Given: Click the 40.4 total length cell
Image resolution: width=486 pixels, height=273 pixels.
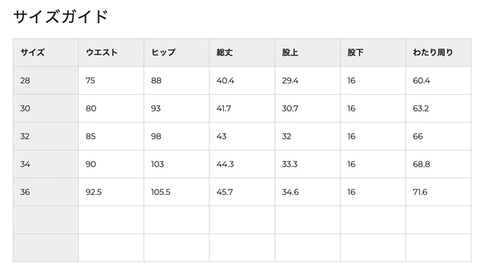Looking at the screenshot, I should 242,80.
